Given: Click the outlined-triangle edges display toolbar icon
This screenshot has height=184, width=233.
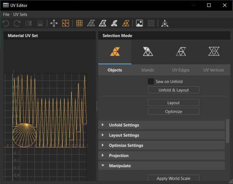Looking at the screenshot, I should point(102,23).
